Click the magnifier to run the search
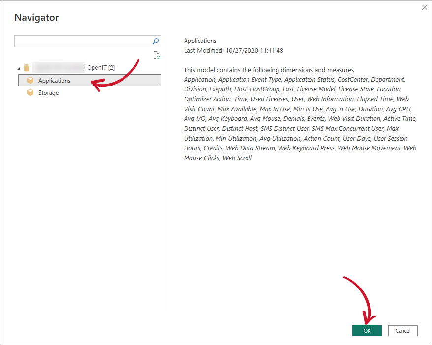 pyautogui.click(x=155, y=41)
